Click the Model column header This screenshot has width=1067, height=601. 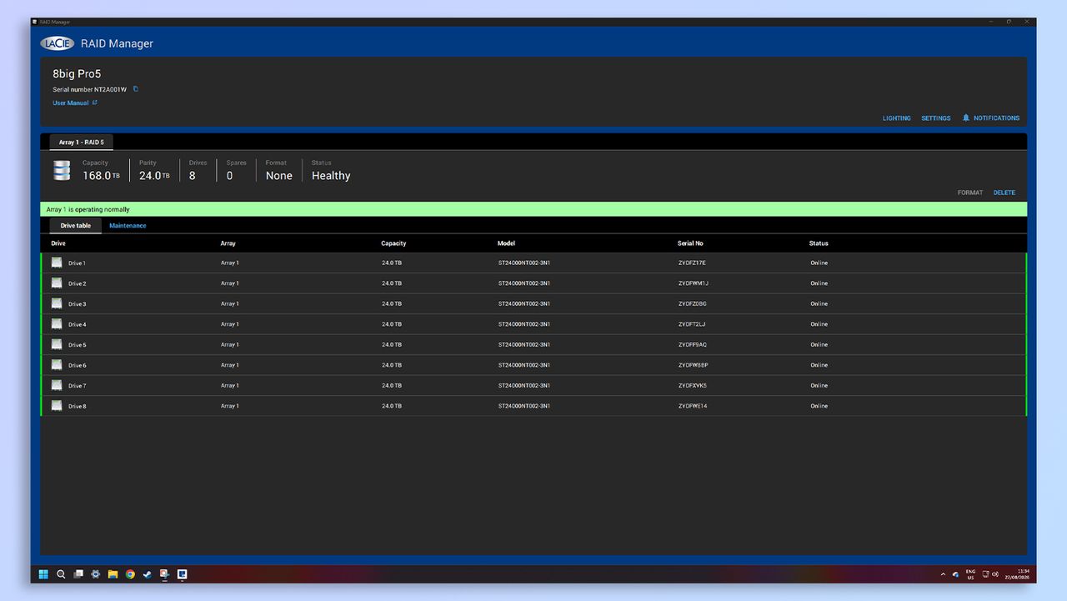pyautogui.click(x=506, y=243)
